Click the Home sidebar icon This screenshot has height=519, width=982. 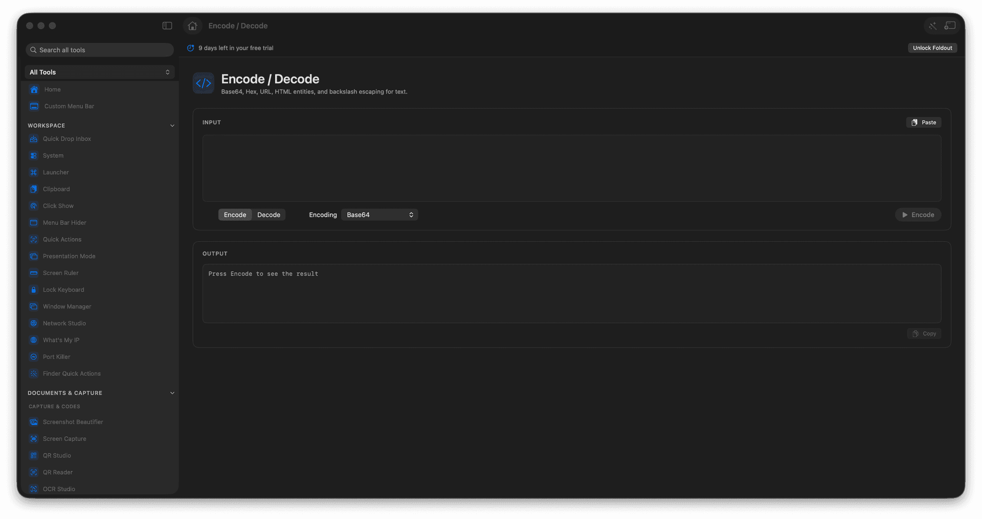coord(34,89)
